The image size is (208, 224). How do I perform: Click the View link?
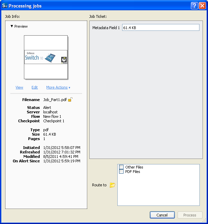[x=19, y=87]
